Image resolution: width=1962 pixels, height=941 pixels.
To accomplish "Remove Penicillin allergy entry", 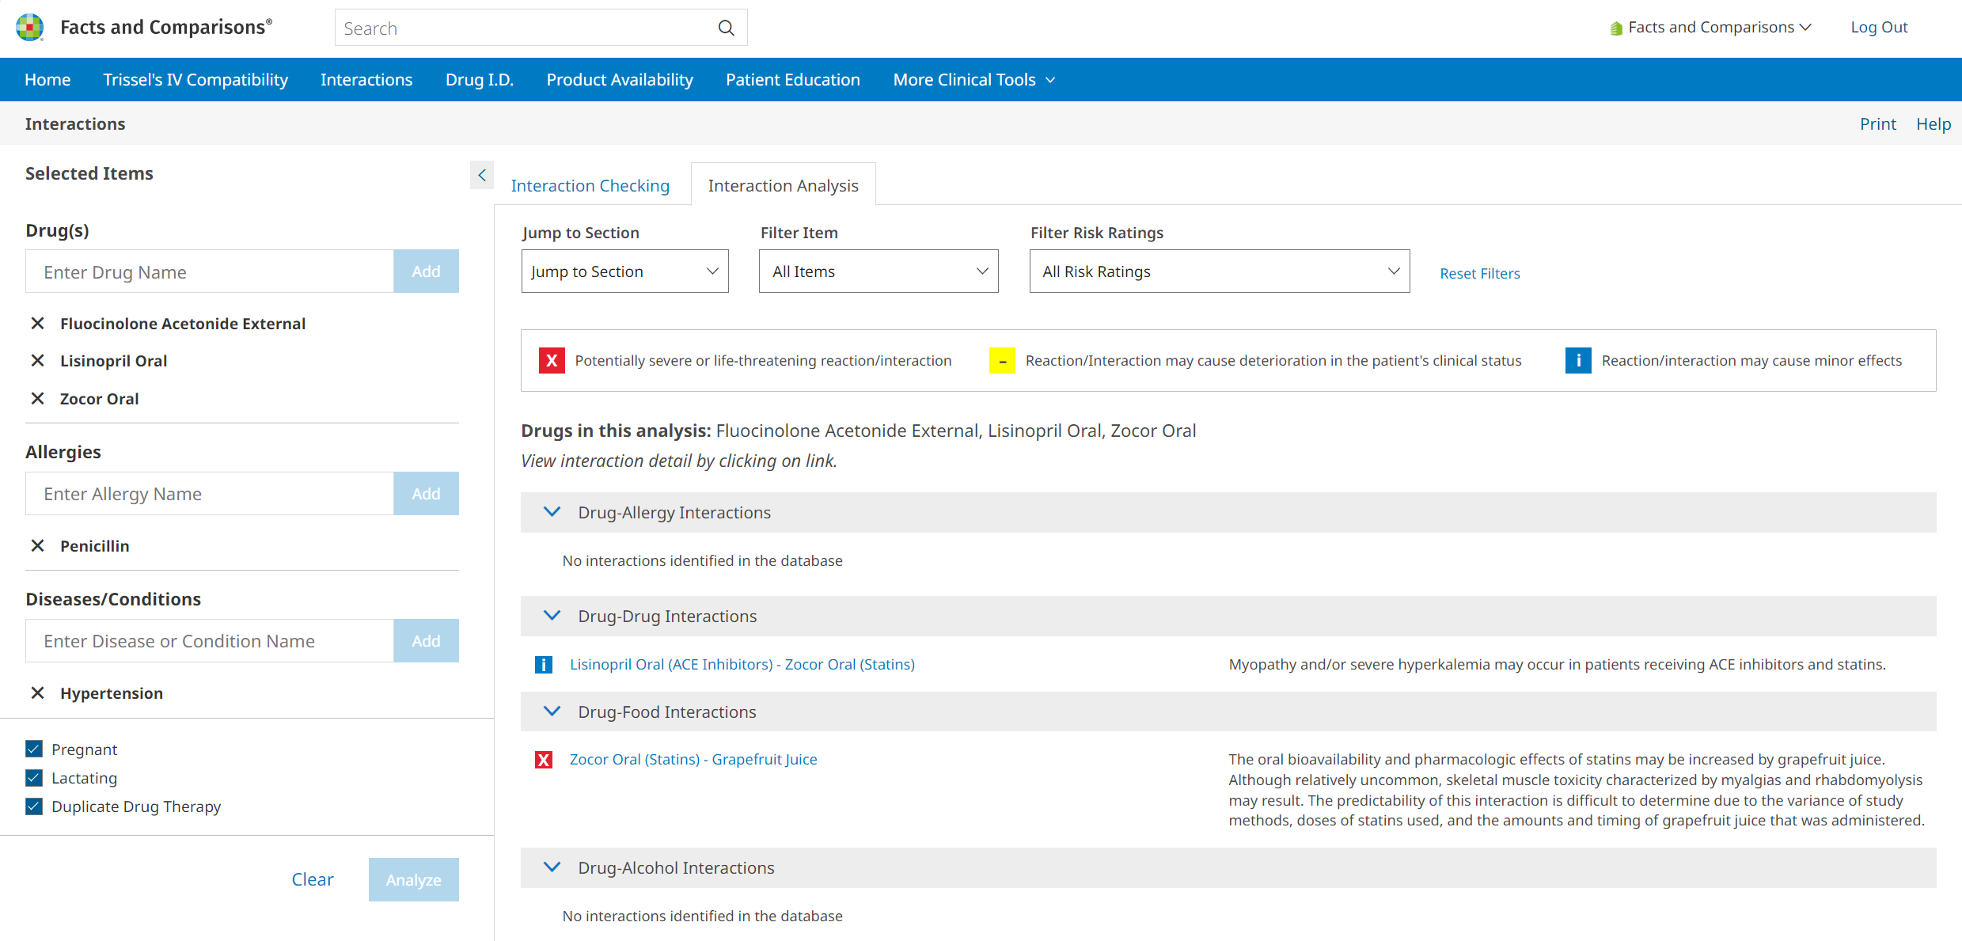I will 37,546.
